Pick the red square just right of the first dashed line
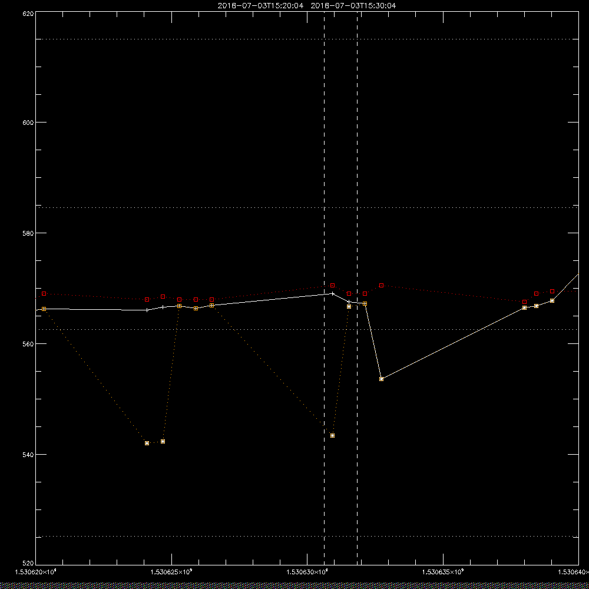The image size is (589, 589). 332,286
